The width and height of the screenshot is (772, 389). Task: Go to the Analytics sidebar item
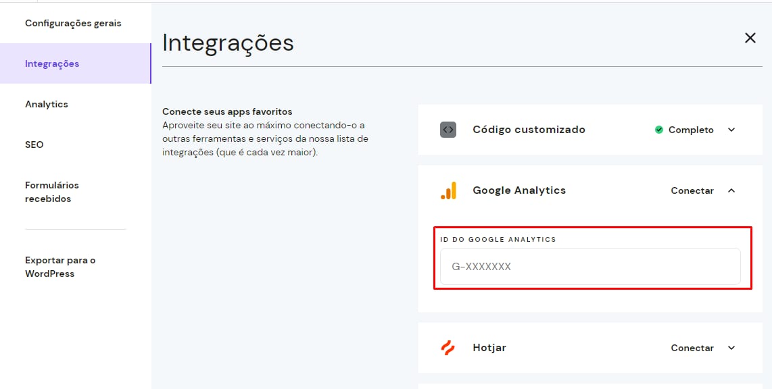tap(47, 104)
